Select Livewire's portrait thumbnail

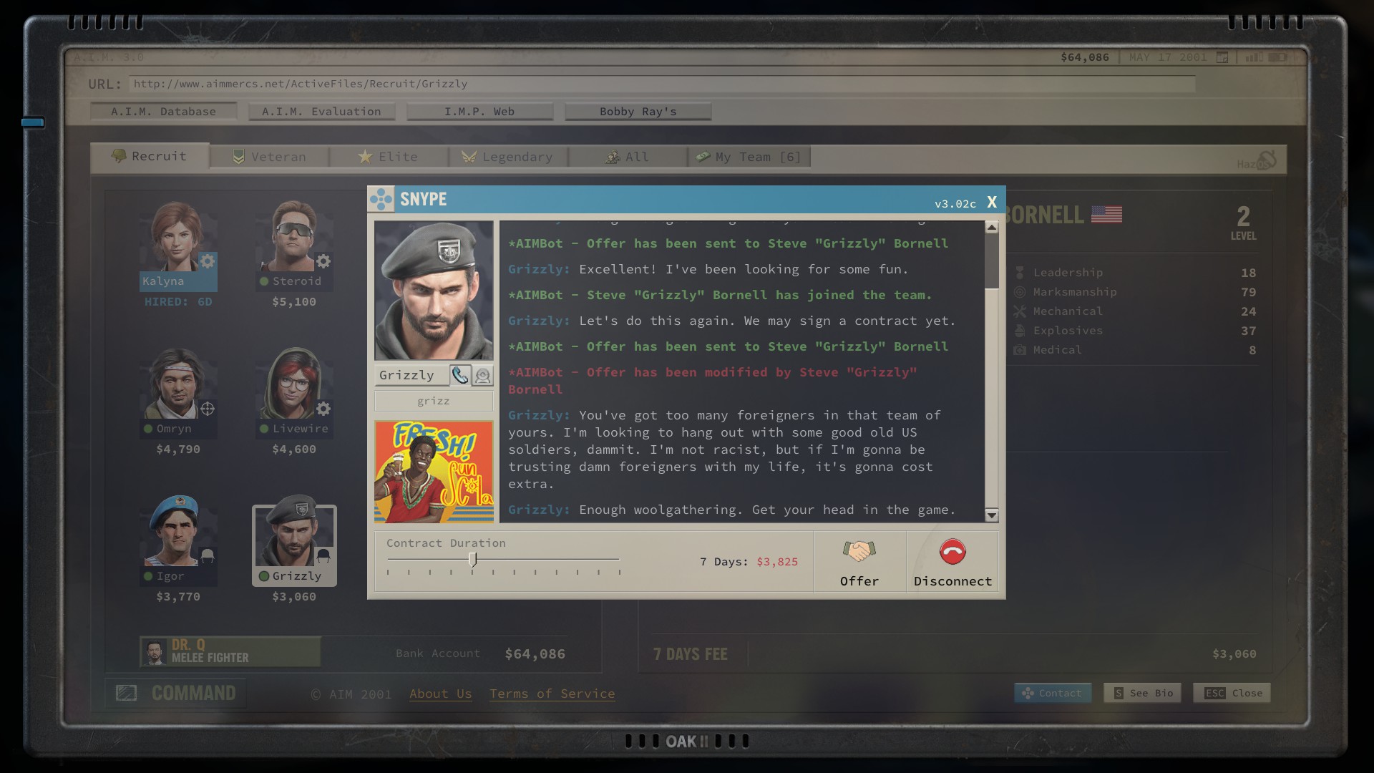coord(293,384)
